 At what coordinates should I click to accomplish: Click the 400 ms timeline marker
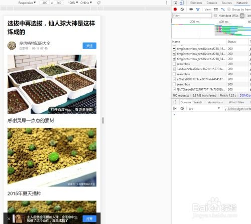tap(224, 22)
